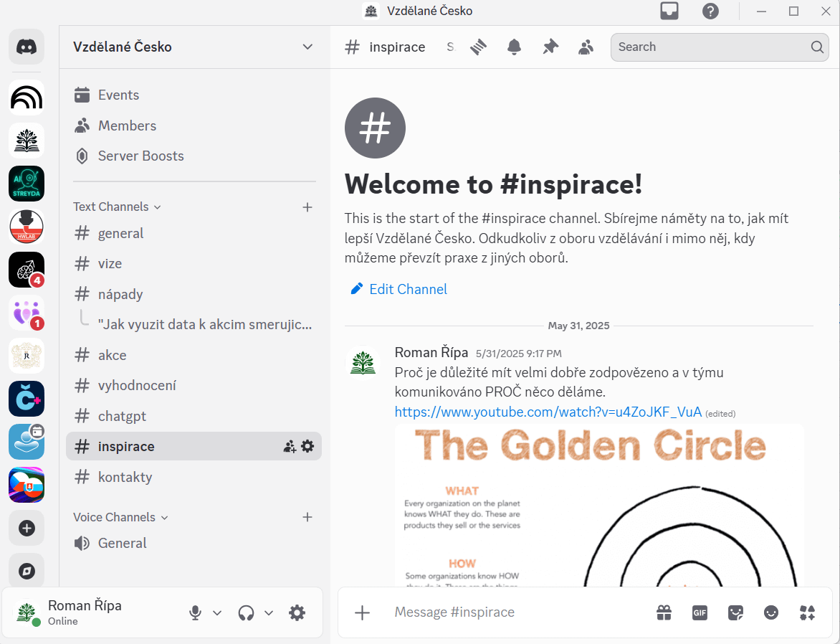
Task: Open user settings gear icon
Action: tap(297, 613)
